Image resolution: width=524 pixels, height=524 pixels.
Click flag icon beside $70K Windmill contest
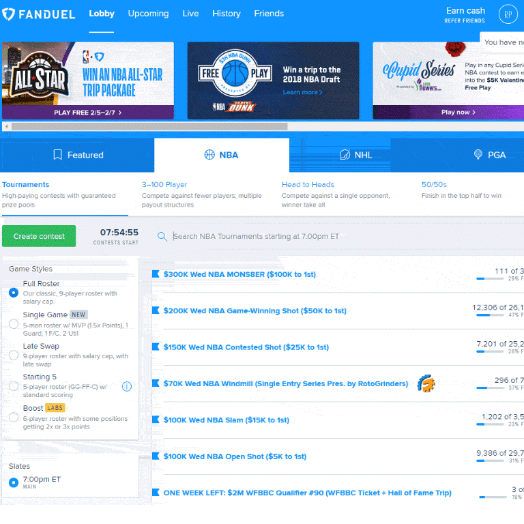coord(156,383)
